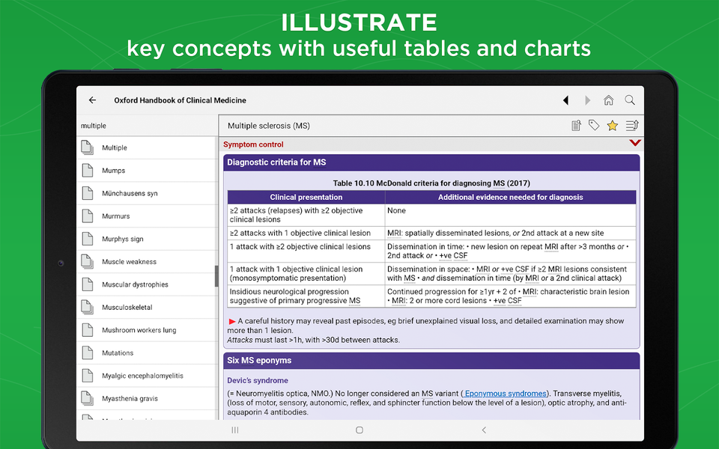Screen dimensions: 719x449
Task: Tap the Android home navigation button
Action: 359,430
